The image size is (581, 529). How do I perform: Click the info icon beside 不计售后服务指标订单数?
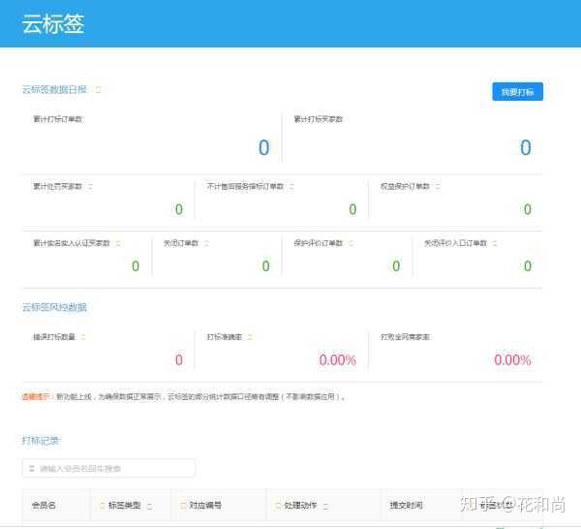[x=291, y=186]
